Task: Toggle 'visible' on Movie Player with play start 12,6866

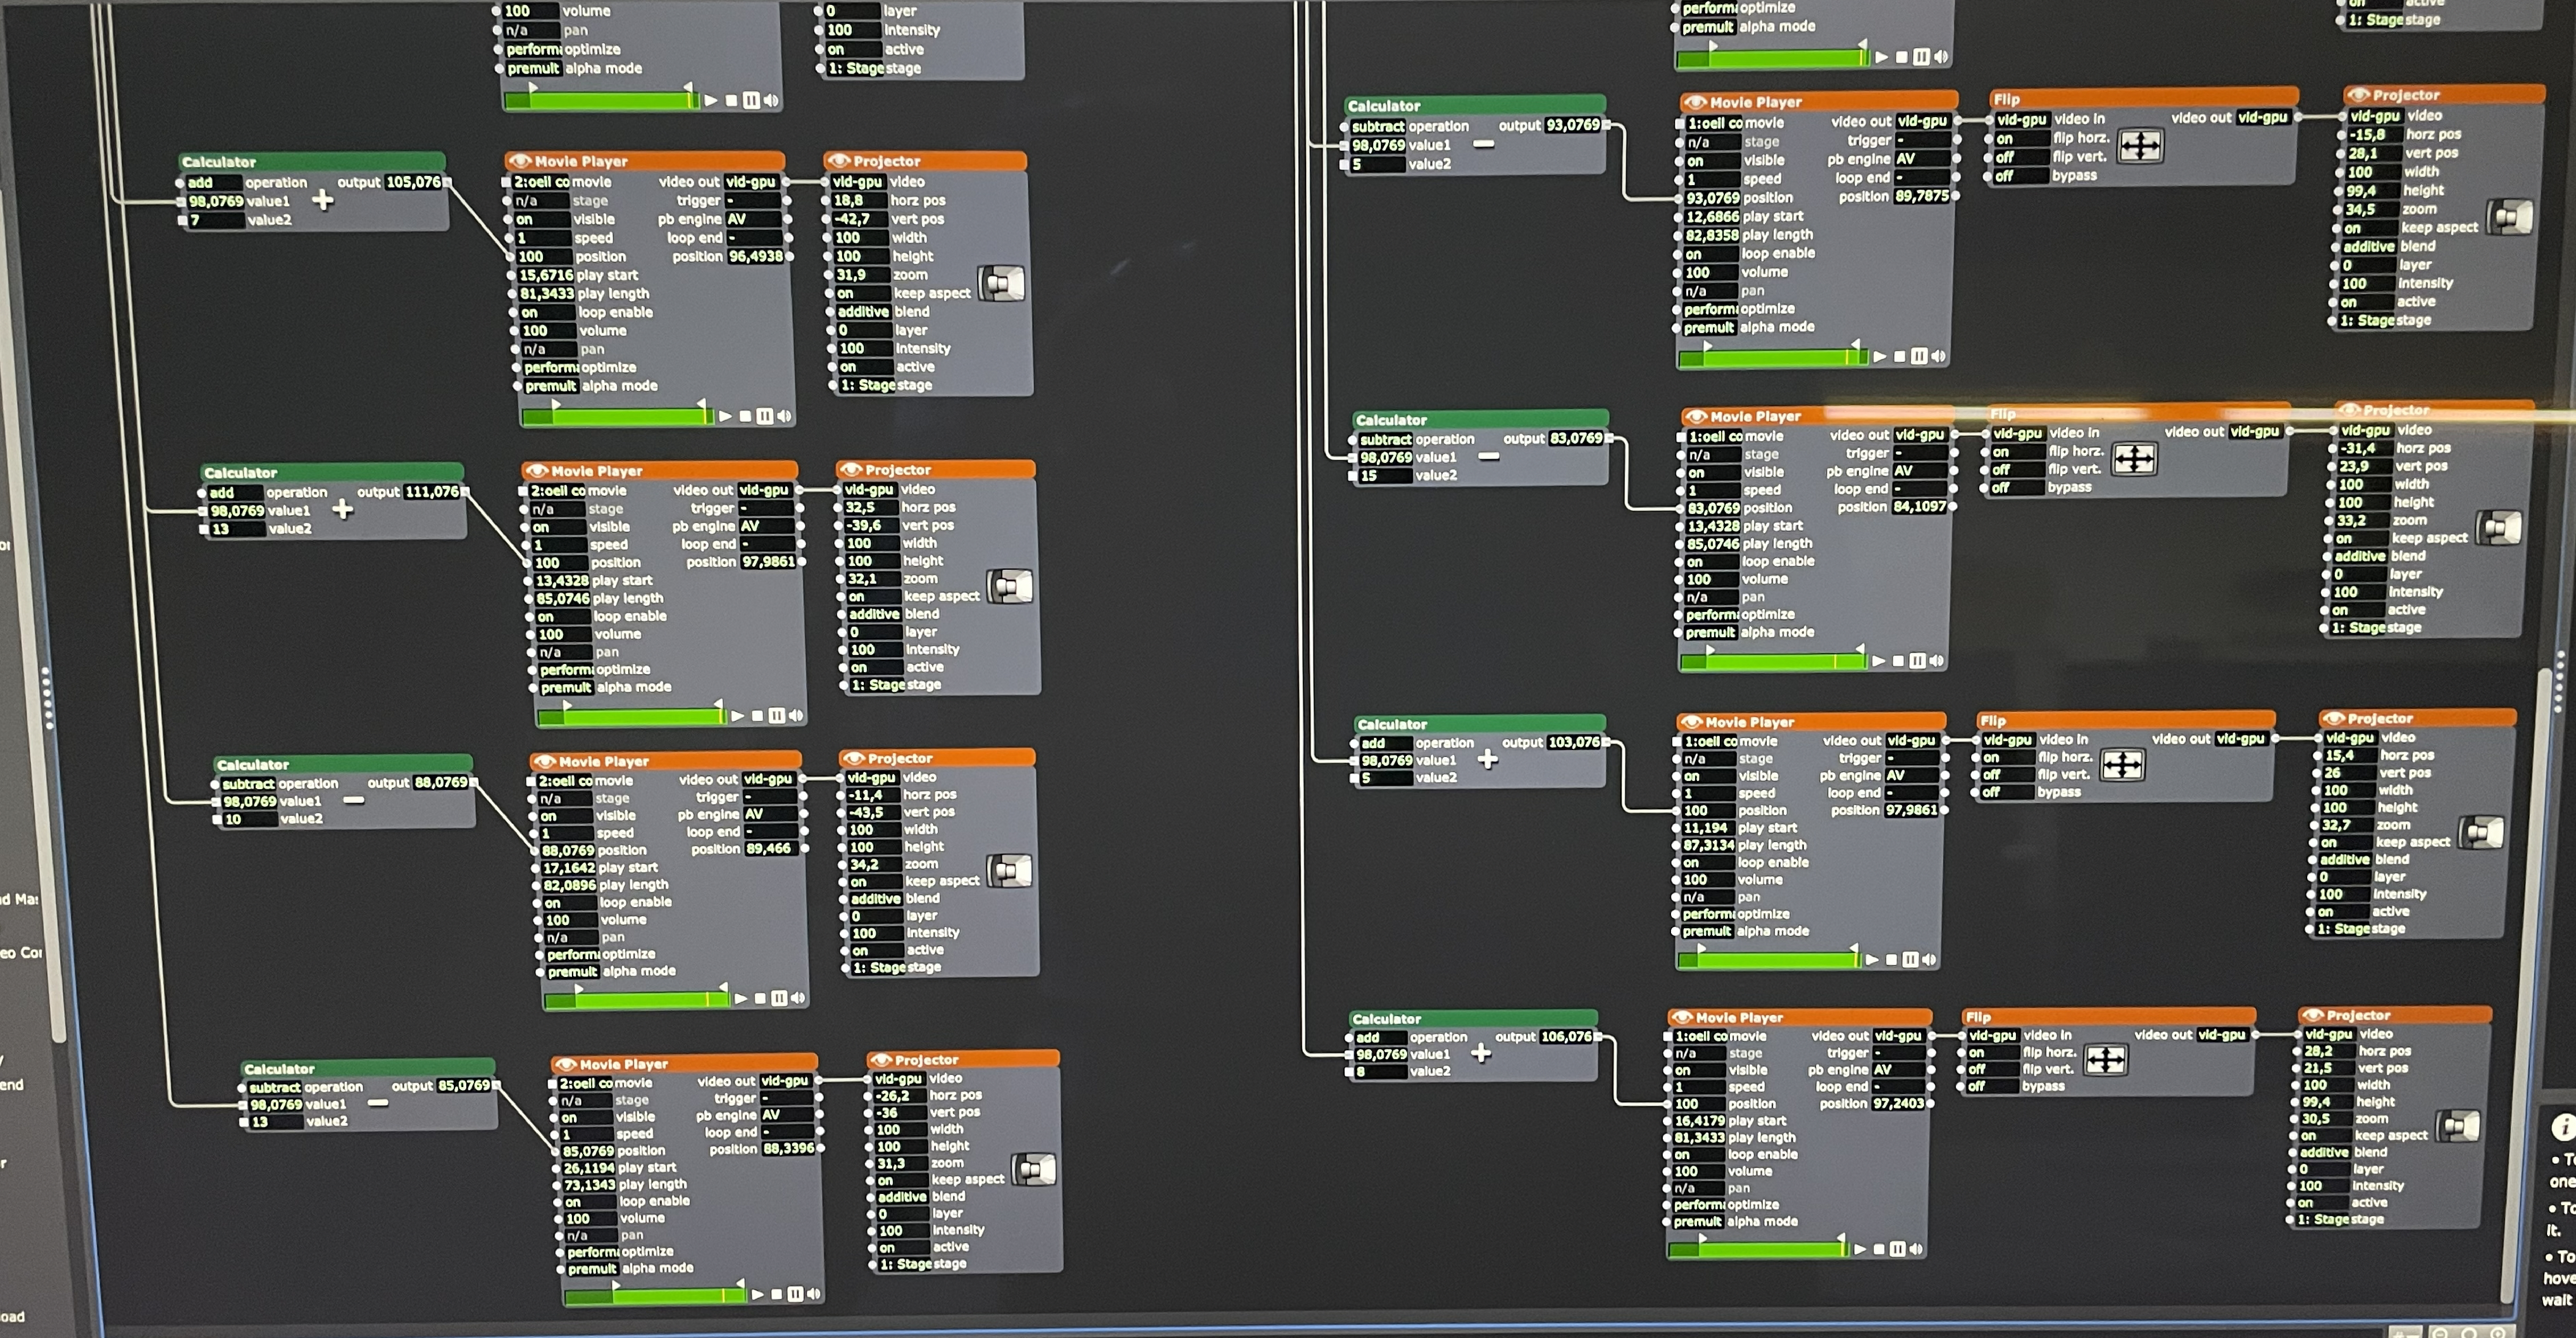Action: click(1712, 161)
